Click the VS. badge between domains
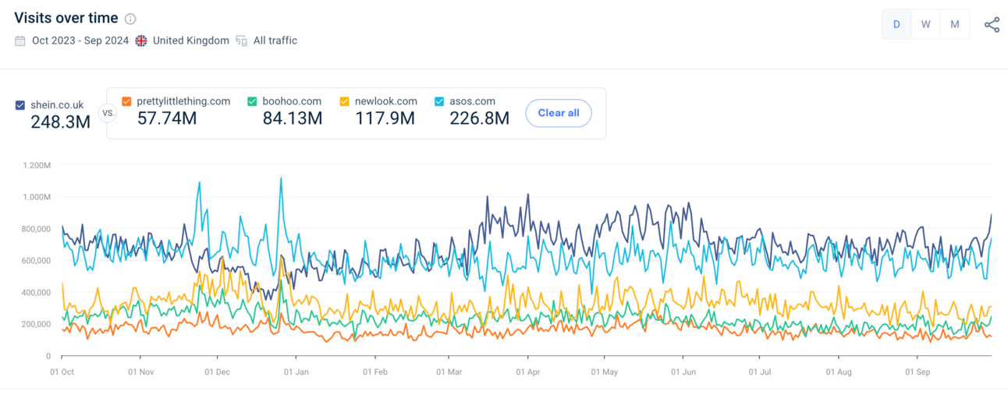The image size is (1008, 398). point(108,113)
